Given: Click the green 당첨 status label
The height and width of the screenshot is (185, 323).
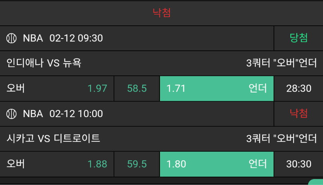Looking at the screenshot, I should (x=298, y=38).
